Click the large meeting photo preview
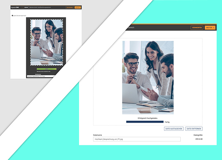This screenshot has height=160, width=222. point(148,77)
